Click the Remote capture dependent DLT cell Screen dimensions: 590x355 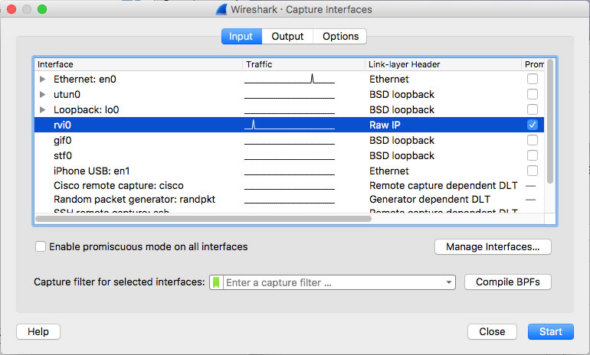click(x=443, y=186)
